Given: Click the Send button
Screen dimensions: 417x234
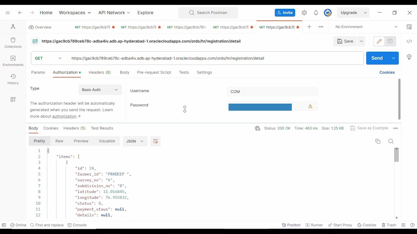Looking at the screenshot, I should (377, 58).
